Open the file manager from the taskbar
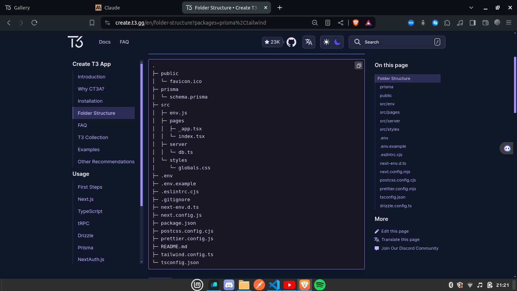 (244, 285)
